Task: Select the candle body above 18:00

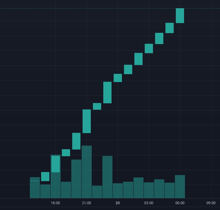Action: click(x=55, y=164)
